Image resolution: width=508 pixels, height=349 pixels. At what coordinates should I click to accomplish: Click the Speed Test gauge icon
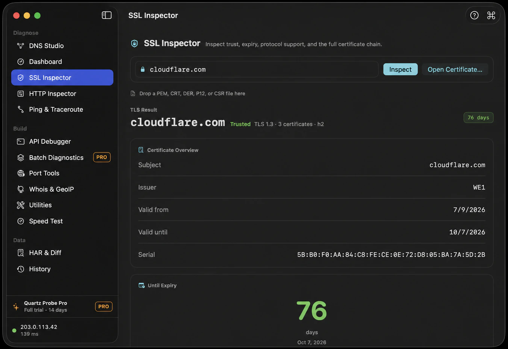[21, 221]
